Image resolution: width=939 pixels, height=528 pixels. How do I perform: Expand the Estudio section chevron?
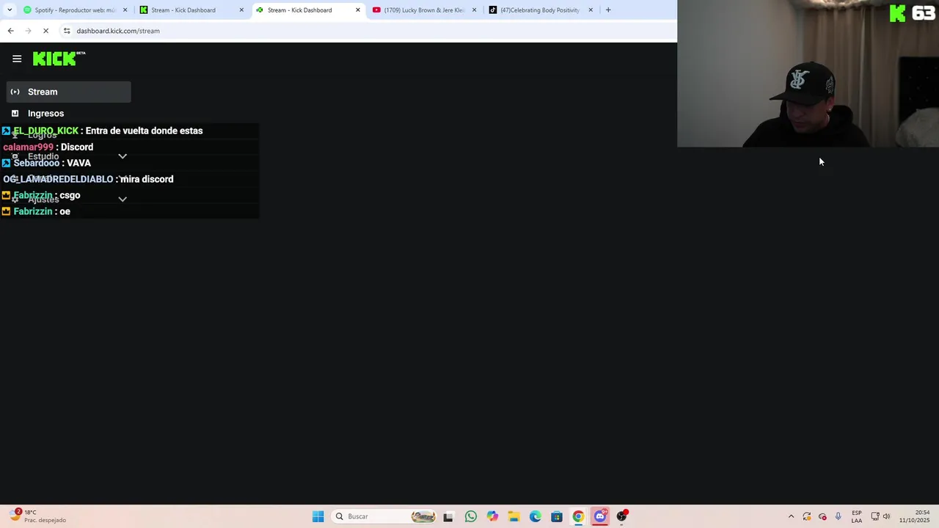123,156
